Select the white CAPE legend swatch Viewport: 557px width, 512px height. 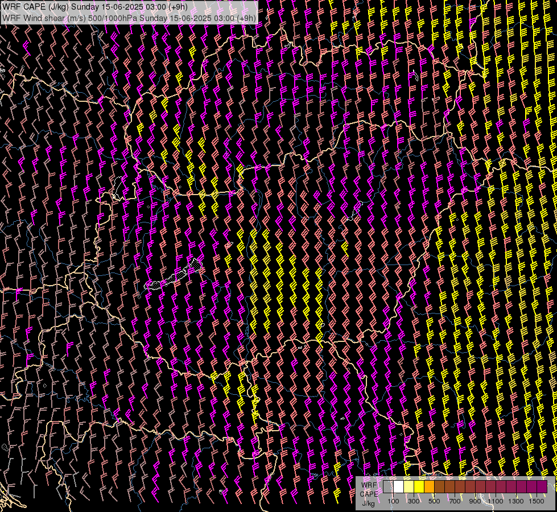[x=399, y=487]
